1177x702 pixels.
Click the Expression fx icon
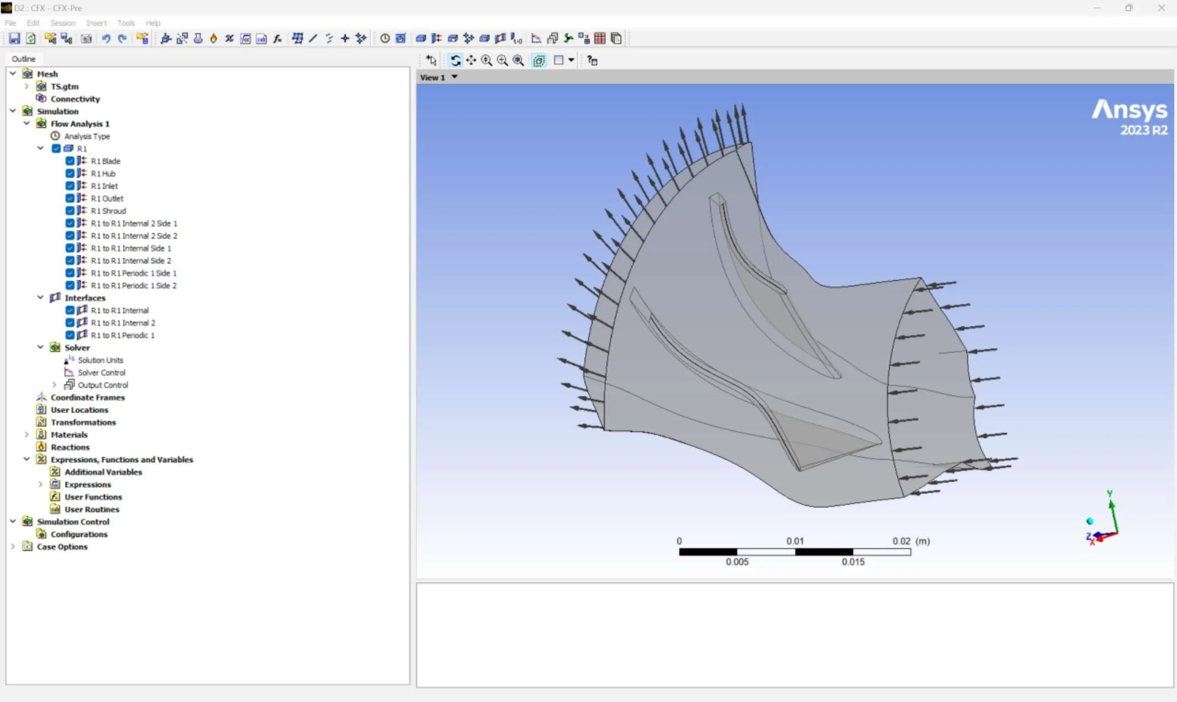click(x=277, y=38)
